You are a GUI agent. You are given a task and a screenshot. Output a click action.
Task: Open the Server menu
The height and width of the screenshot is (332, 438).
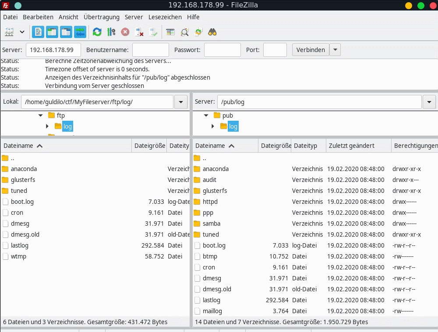click(x=134, y=17)
